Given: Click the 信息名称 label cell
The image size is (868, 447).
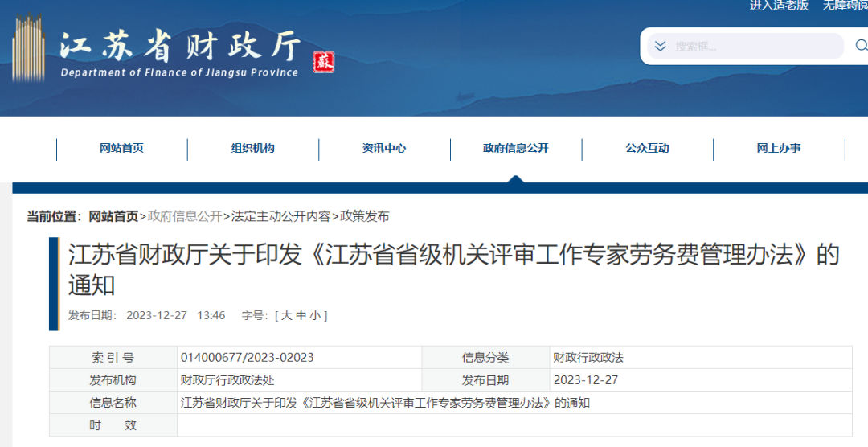Looking at the screenshot, I should coord(113,403).
